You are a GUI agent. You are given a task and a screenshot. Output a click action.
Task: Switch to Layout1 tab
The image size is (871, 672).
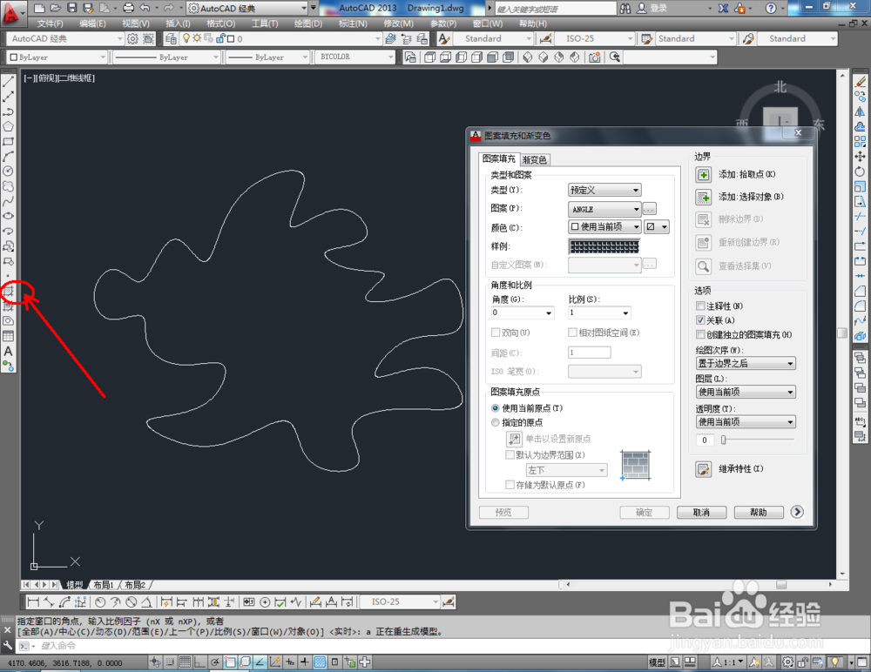pyautogui.click(x=104, y=585)
